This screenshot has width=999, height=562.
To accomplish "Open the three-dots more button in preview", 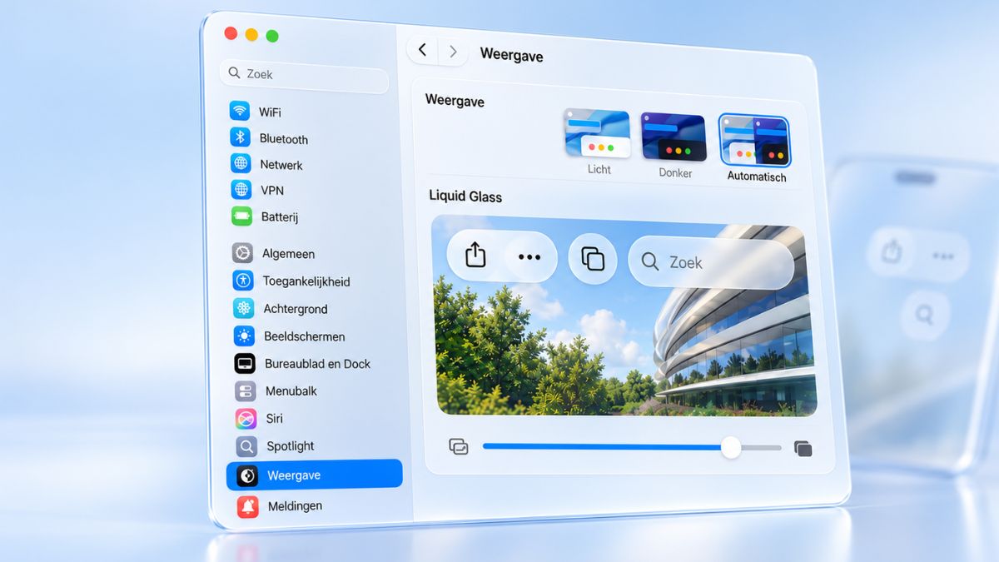I will [x=529, y=257].
